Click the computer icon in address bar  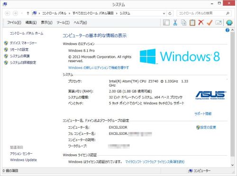tap(35, 13)
